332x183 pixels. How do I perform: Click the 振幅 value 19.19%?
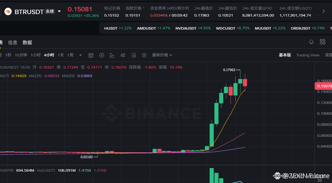click(176, 67)
